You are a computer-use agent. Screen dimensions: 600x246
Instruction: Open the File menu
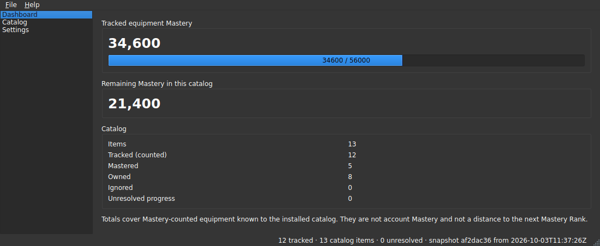(11, 4)
